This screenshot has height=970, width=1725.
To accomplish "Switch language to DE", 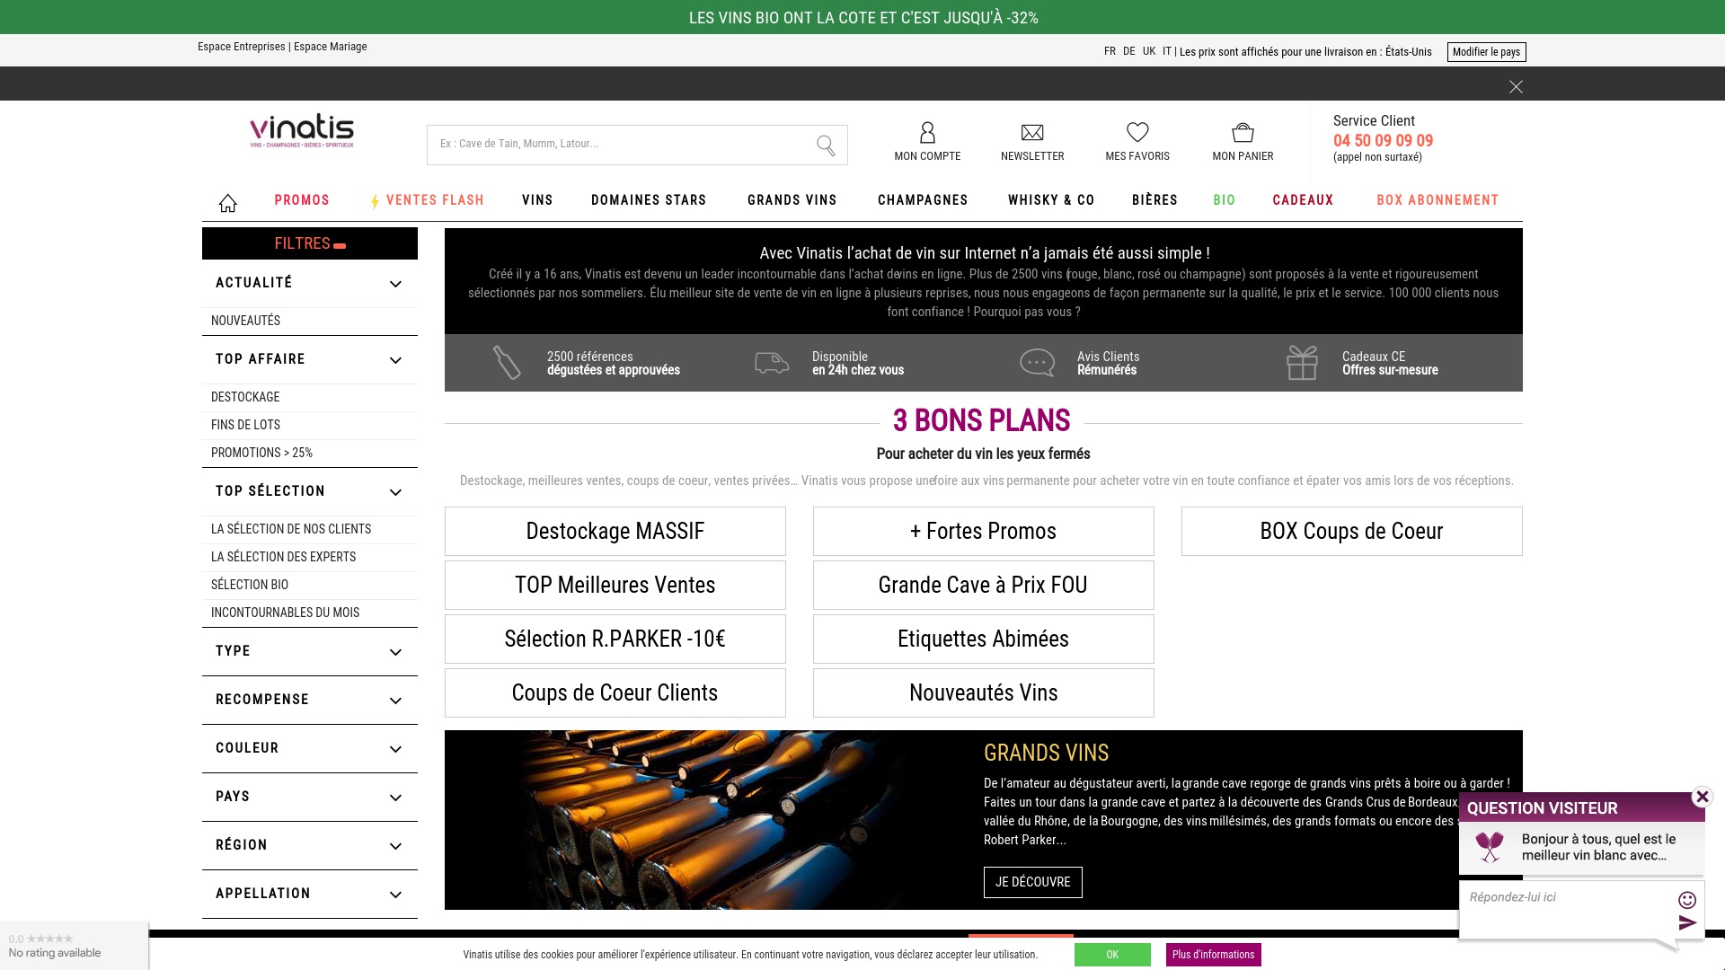I will [x=1128, y=52].
